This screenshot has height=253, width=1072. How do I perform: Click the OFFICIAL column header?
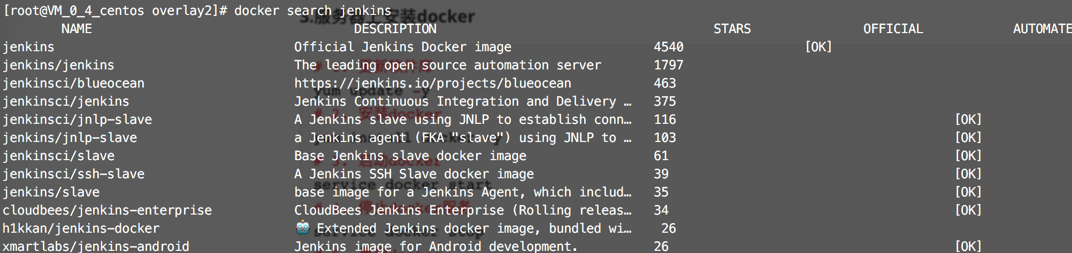pos(893,29)
